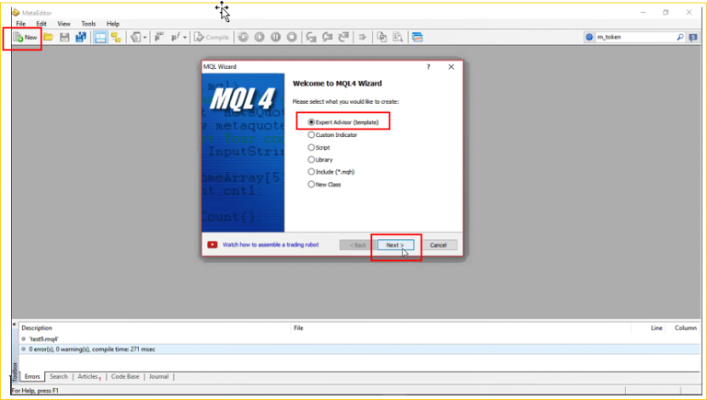
Task: Click the start debugging play icon
Action: pos(260,38)
